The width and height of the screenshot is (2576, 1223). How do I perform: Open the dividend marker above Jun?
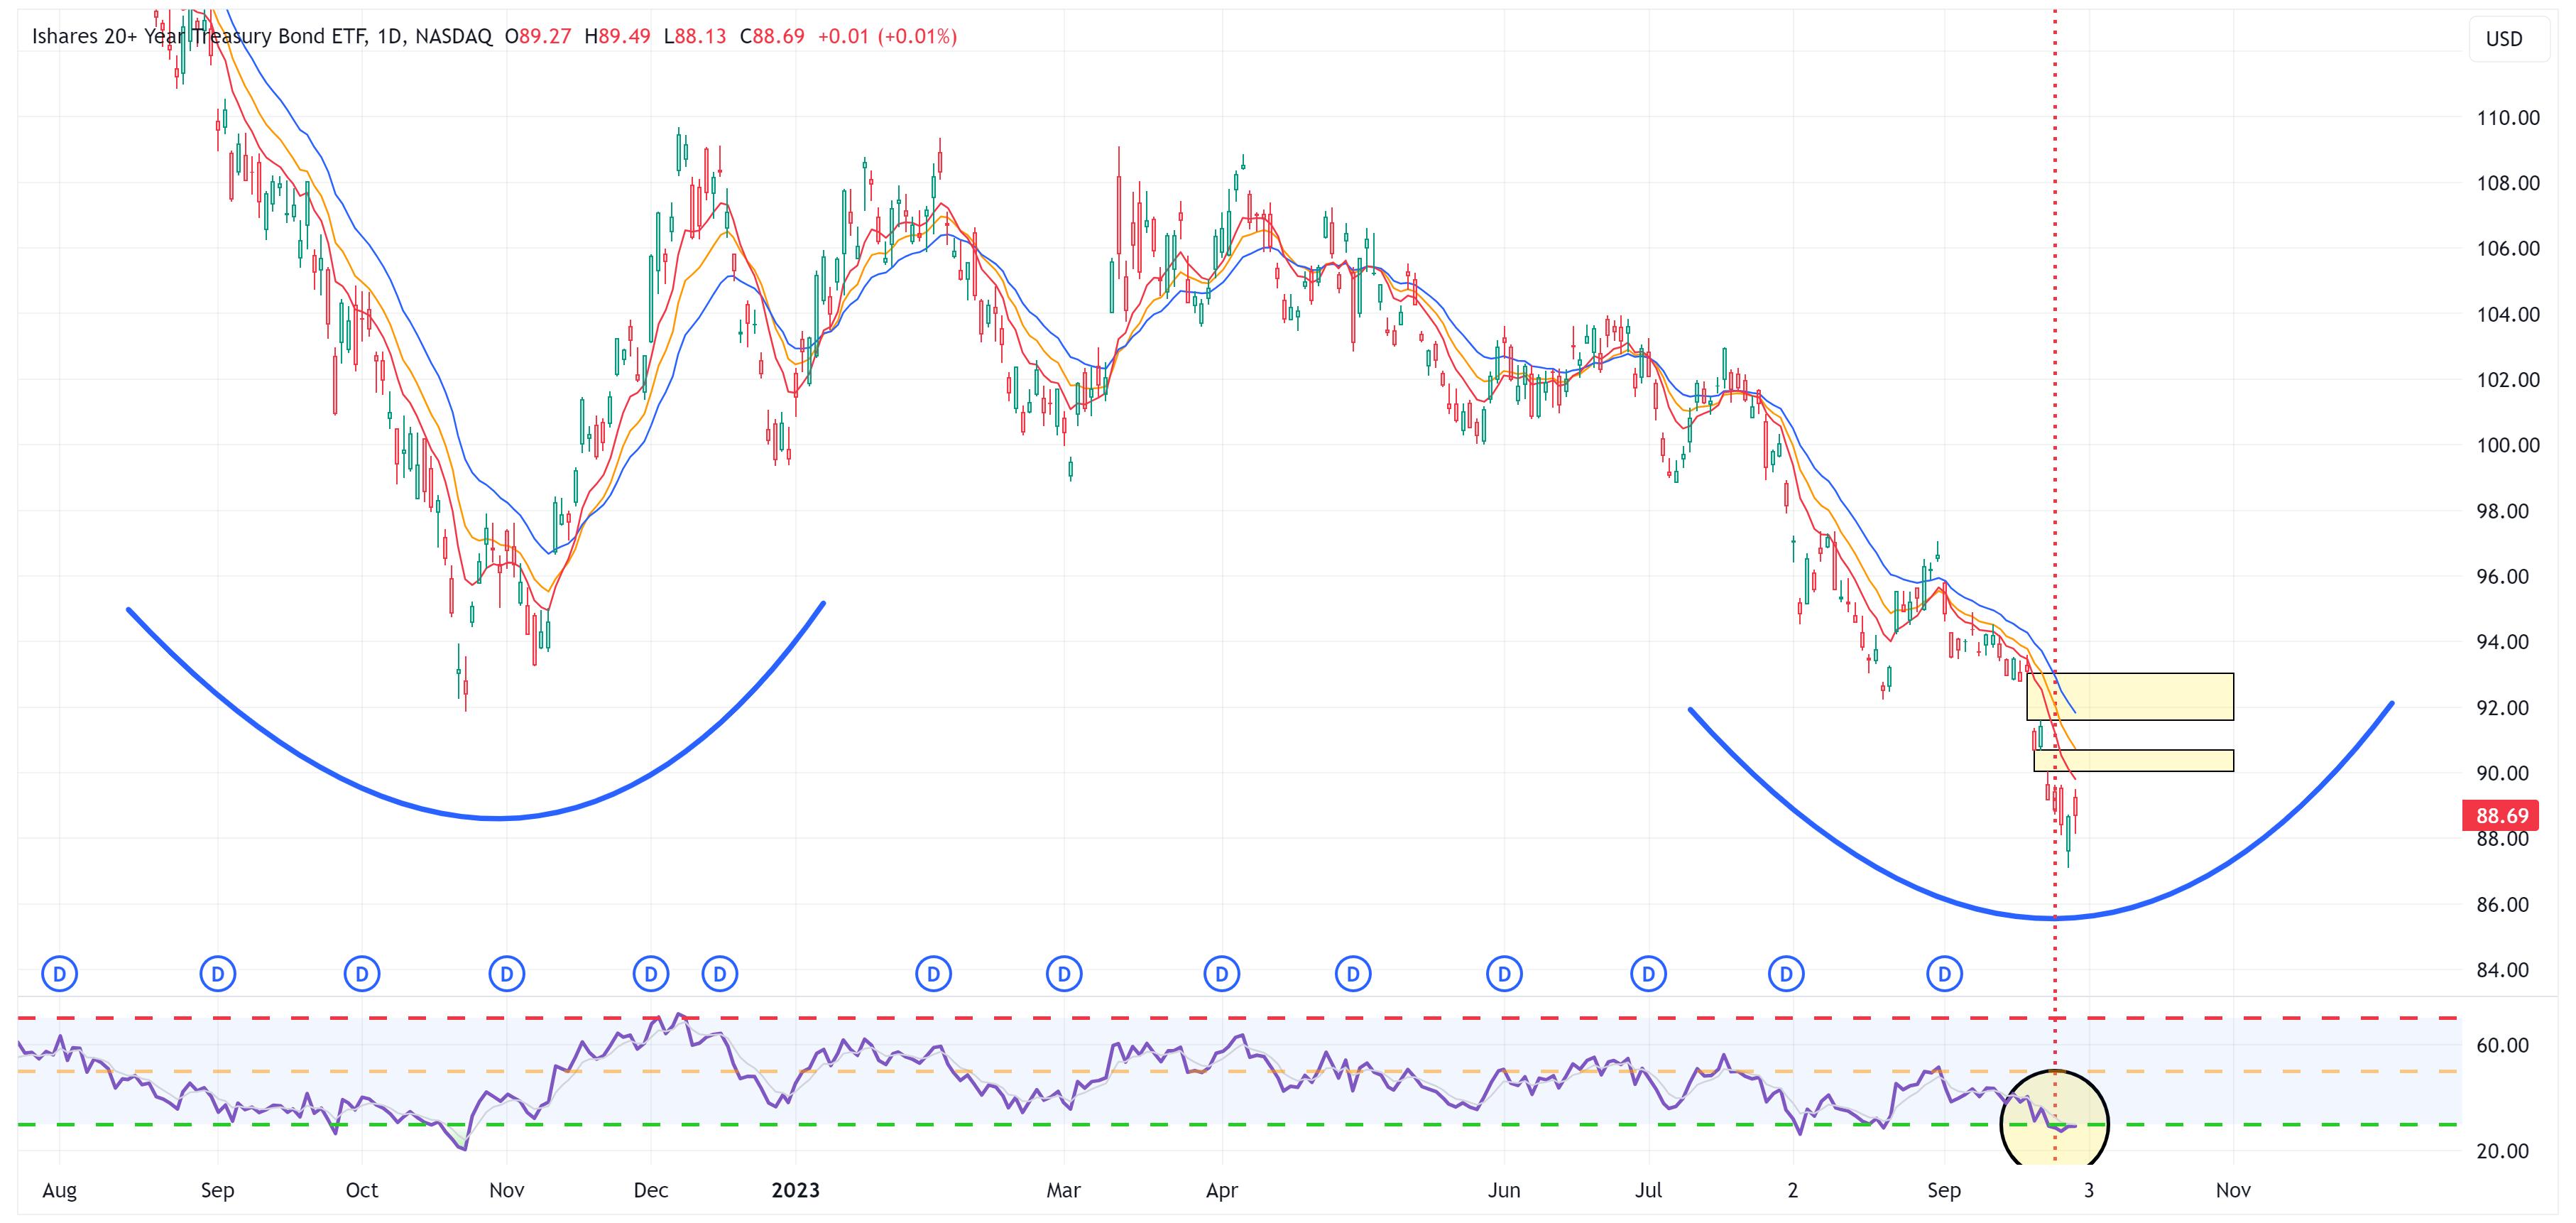1503,972
